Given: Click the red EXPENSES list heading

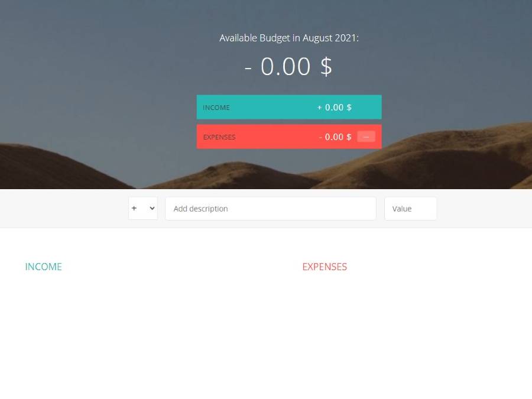Looking at the screenshot, I should pos(325,267).
